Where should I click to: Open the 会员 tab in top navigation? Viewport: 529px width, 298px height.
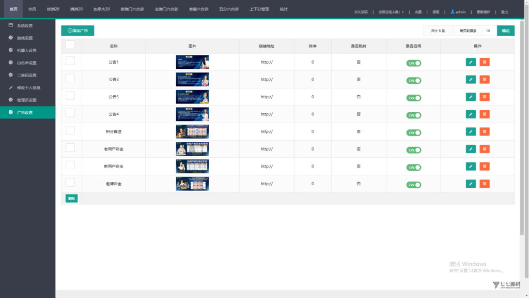pos(32,9)
